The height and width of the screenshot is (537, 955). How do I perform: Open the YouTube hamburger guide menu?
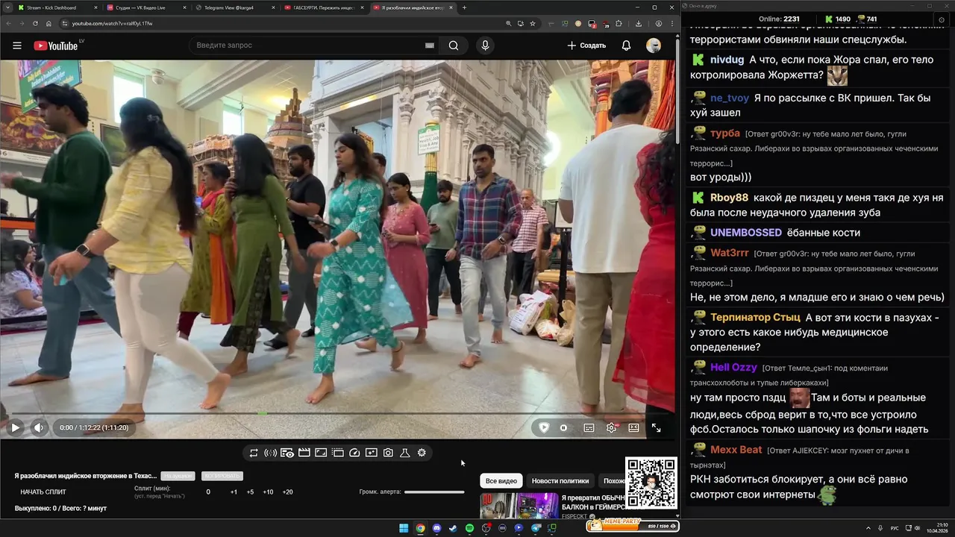pos(16,45)
